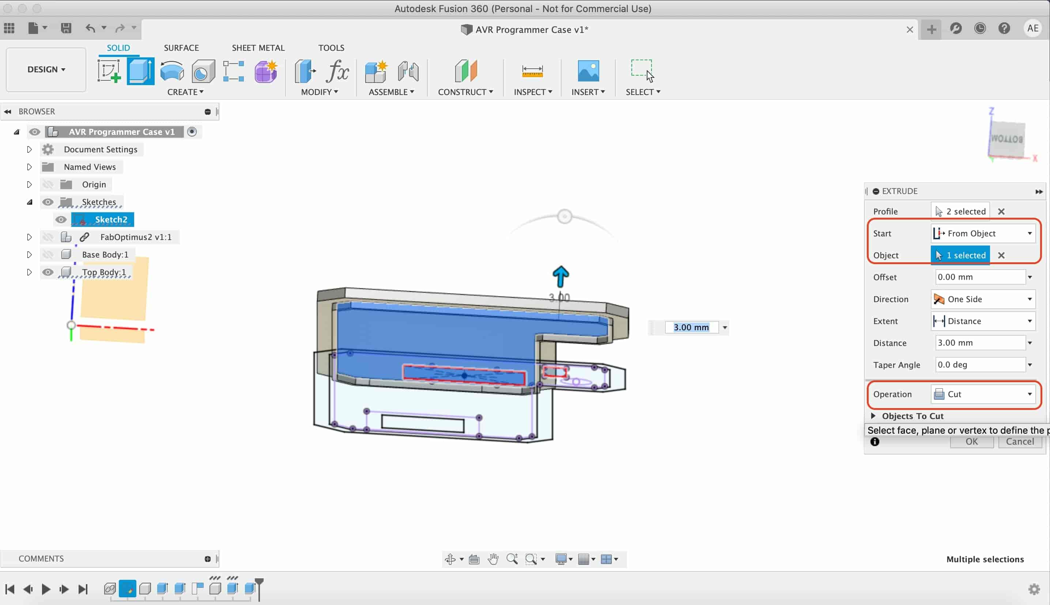Viewport: 1050px width, 605px height.
Task: Toggle the active component radio button
Action: 192,132
